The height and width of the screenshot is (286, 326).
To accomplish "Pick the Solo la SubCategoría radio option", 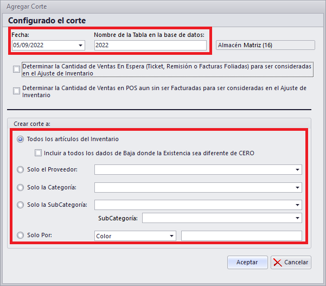I will pyautogui.click(x=21, y=205).
